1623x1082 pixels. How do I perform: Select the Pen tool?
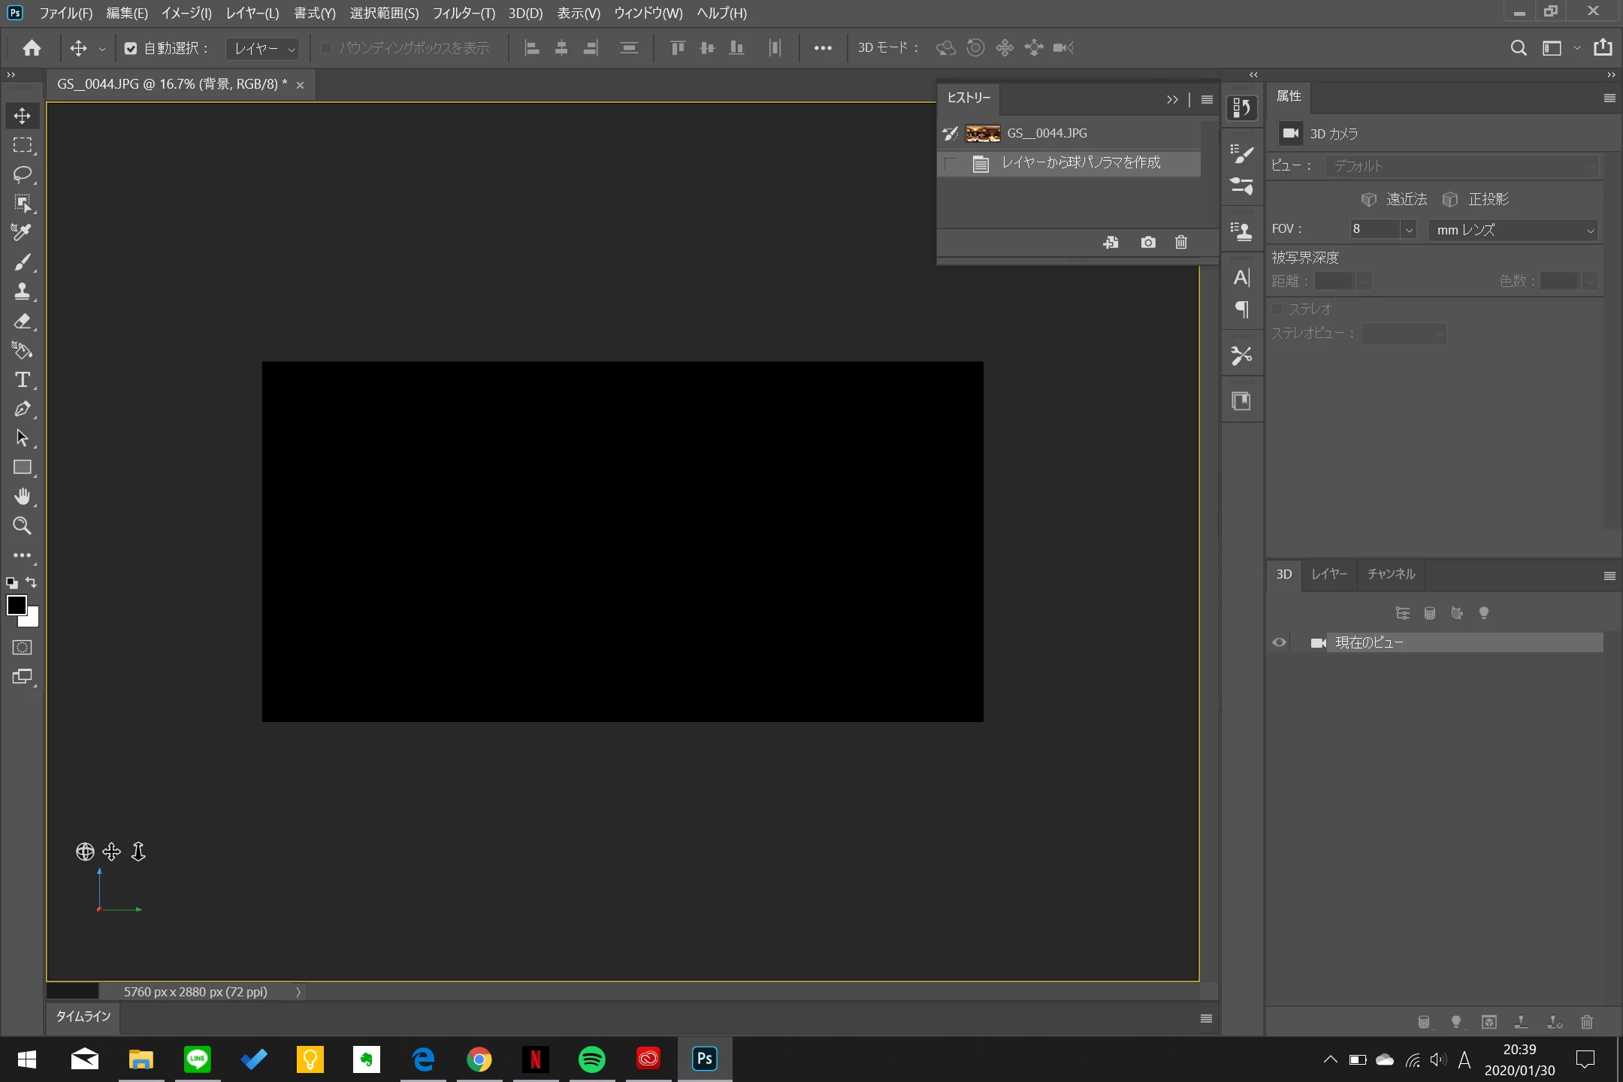(22, 409)
